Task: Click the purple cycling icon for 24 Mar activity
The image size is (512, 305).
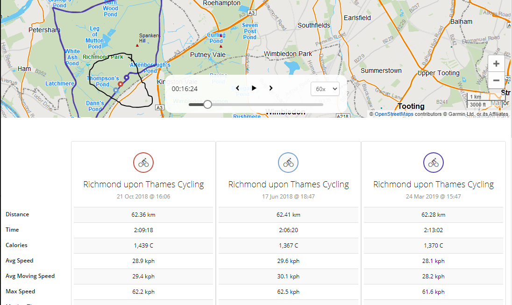Action: 434,163
